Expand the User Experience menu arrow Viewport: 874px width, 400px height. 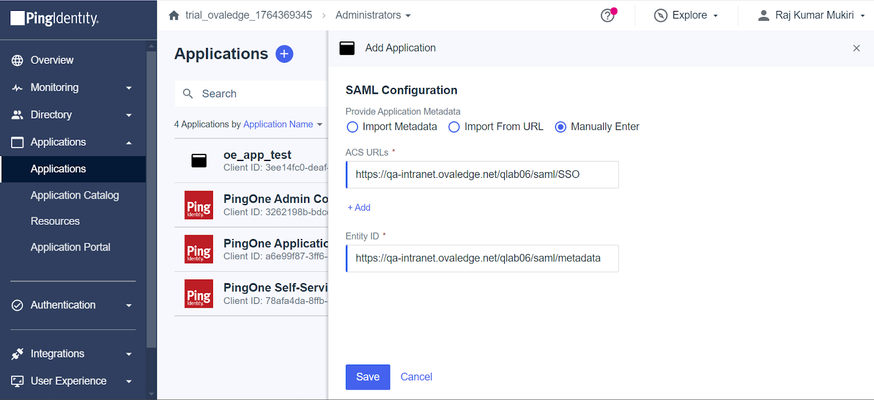pos(129,381)
